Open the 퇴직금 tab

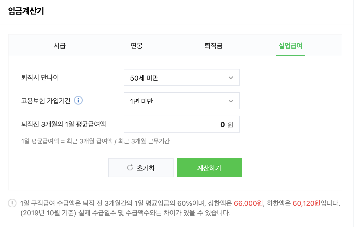coord(214,45)
